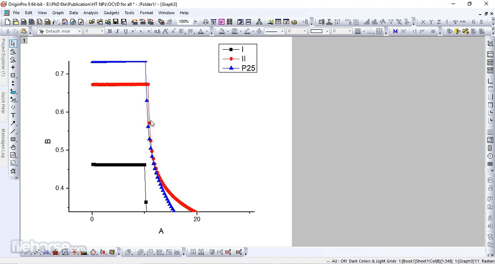Click Radian status bar entry
This screenshot has width=495, height=264.
pos(488,261)
